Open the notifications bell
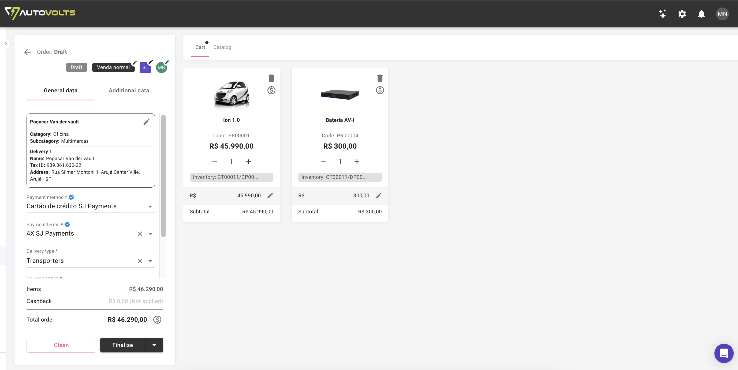This screenshot has height=370, width=738. pyautogui.click(x=701, y=14)
